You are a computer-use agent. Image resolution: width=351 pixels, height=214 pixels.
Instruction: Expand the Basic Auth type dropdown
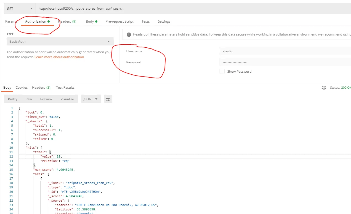point(60,42)
